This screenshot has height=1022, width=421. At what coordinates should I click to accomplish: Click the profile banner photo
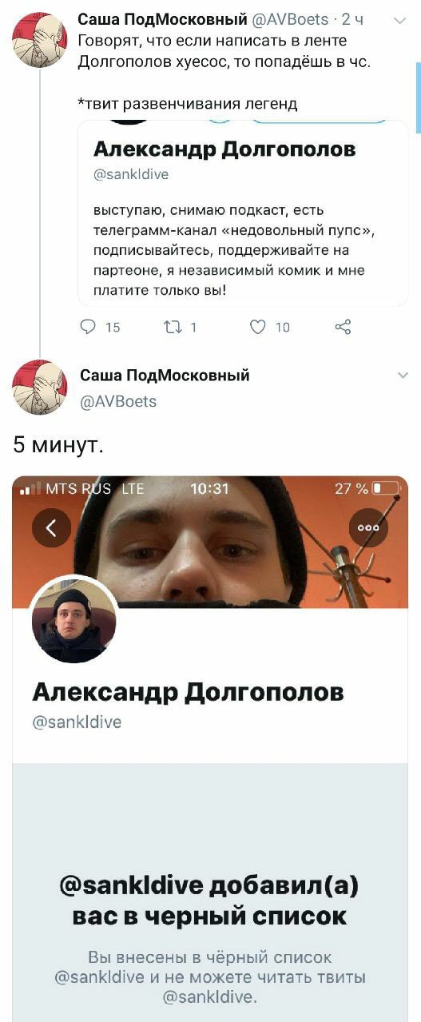coord(210,542)
